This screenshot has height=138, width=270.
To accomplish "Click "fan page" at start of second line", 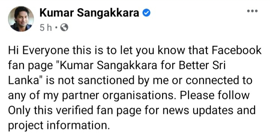I will point(30,66).
